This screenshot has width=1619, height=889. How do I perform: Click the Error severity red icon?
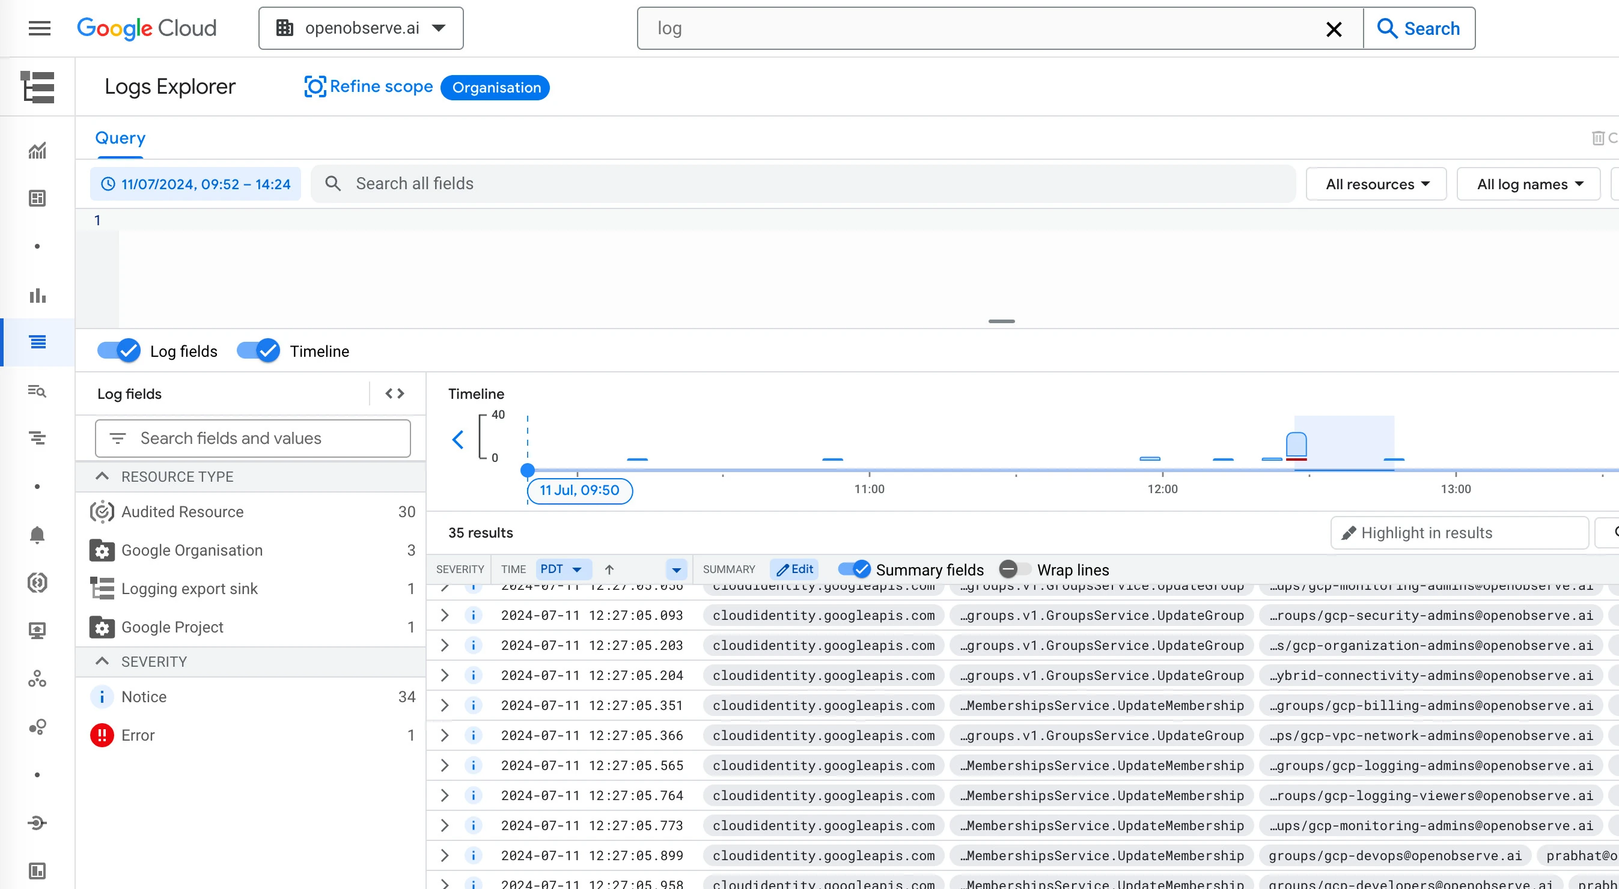[x=102, y=735]
